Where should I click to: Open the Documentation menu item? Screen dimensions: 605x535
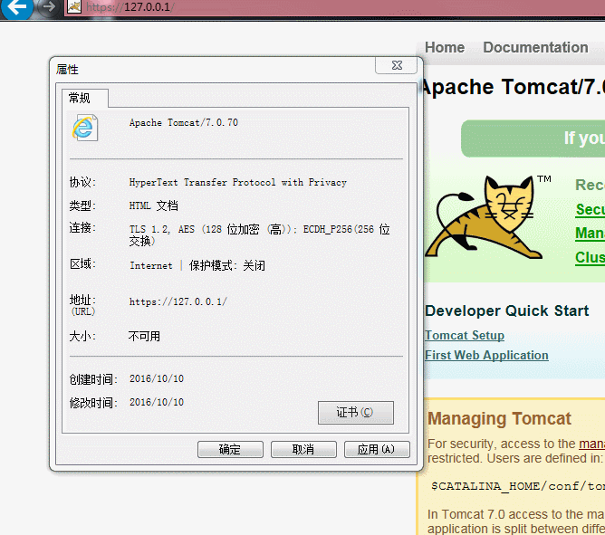click(535, 47)
